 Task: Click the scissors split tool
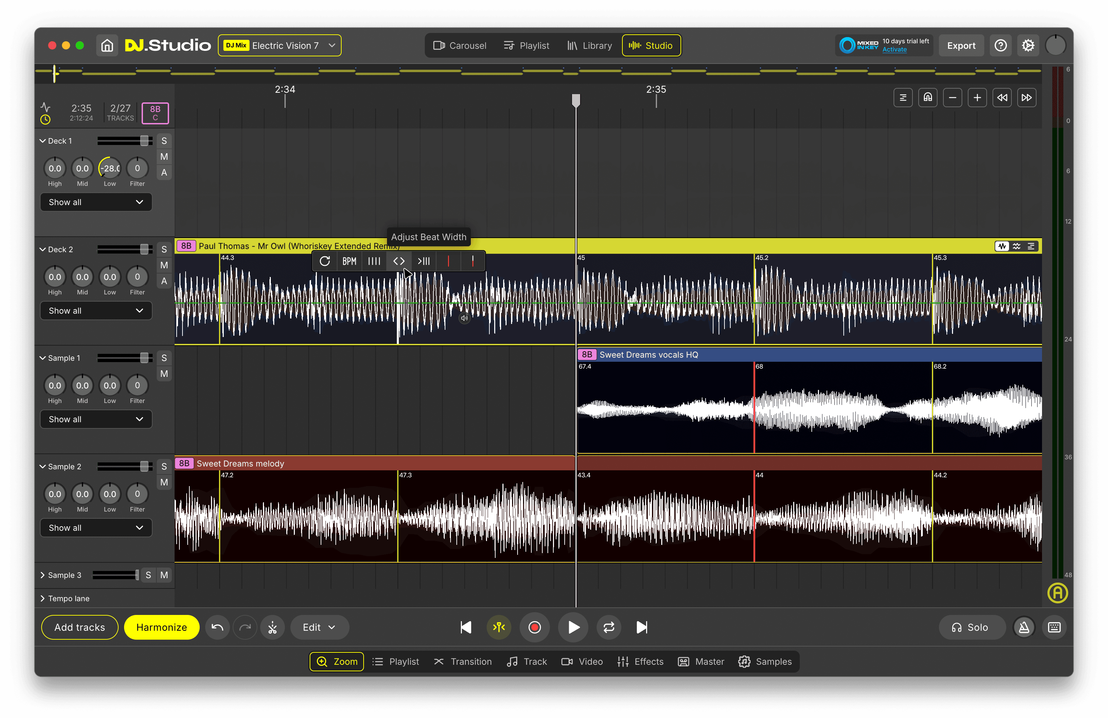(x=272, y=627)
